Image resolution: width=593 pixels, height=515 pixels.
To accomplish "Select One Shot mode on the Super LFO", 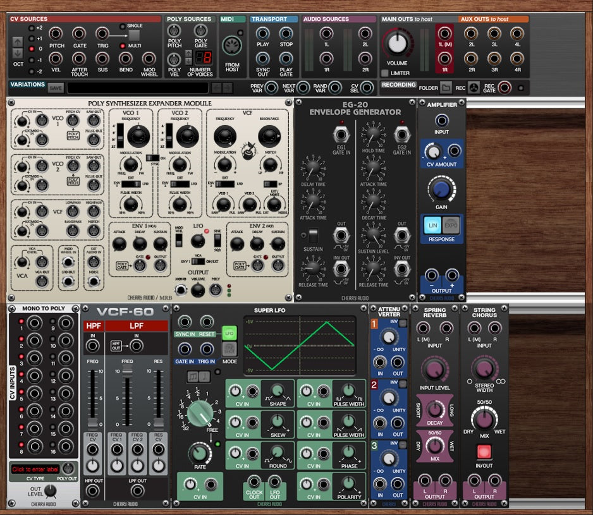I will 230,350.
